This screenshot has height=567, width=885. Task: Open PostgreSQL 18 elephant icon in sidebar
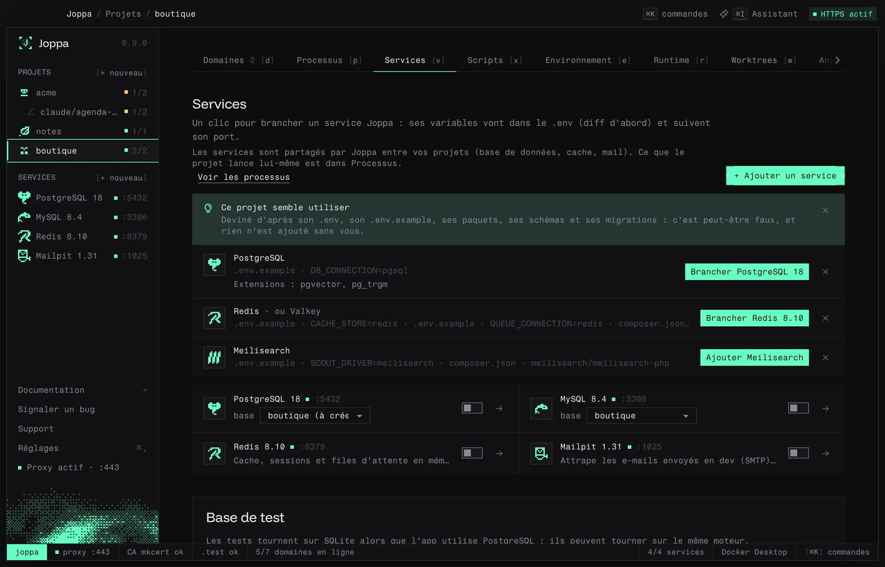click(24, 198)
